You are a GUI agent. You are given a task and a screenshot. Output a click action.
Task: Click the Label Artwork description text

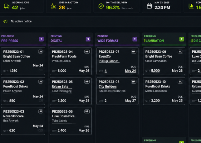pyautogui.click(x=12, y=61)
